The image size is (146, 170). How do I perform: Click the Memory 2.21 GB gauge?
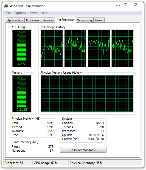22,94
